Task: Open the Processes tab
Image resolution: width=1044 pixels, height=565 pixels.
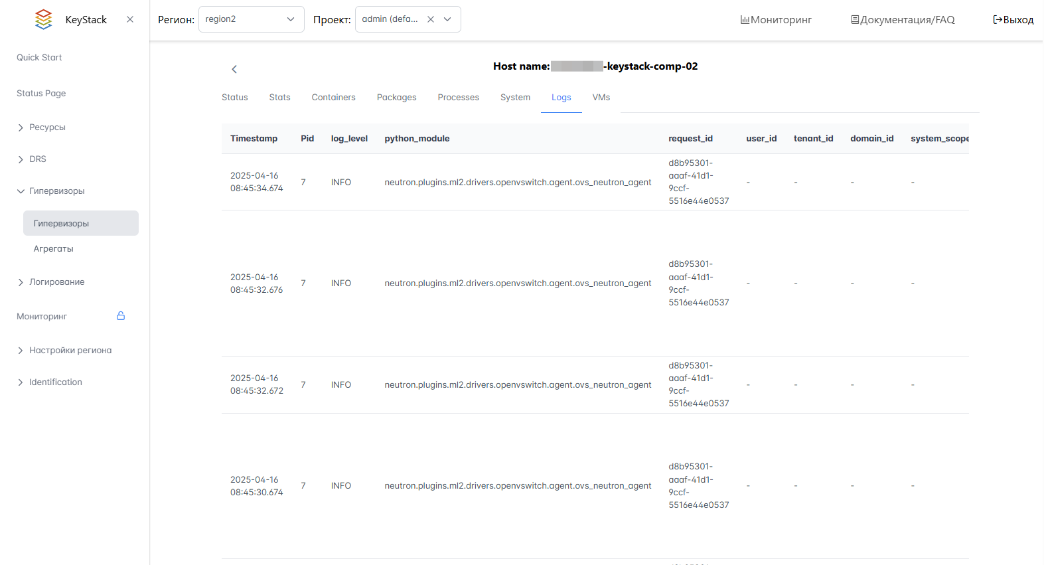Action: pyautogui.click(x=458, y=98)
